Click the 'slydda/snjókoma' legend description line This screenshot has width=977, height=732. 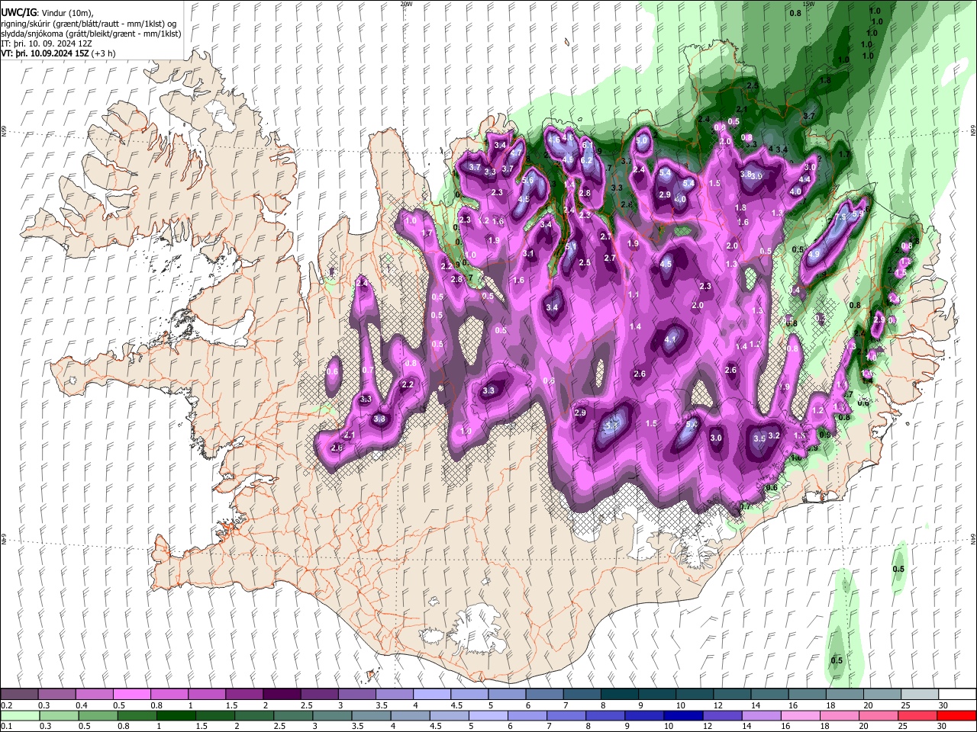point(91,34)
